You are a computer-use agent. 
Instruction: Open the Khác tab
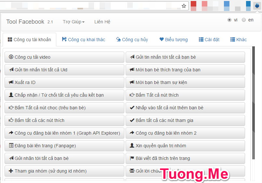(239, 40)
